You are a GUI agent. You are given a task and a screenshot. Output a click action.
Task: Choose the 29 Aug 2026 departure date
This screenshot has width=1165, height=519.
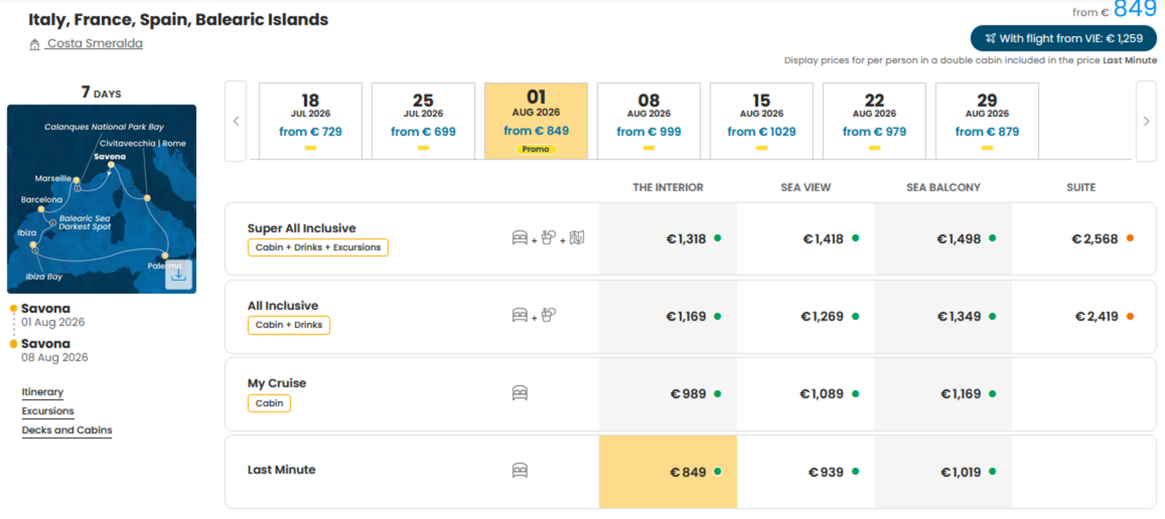[986, 121]
